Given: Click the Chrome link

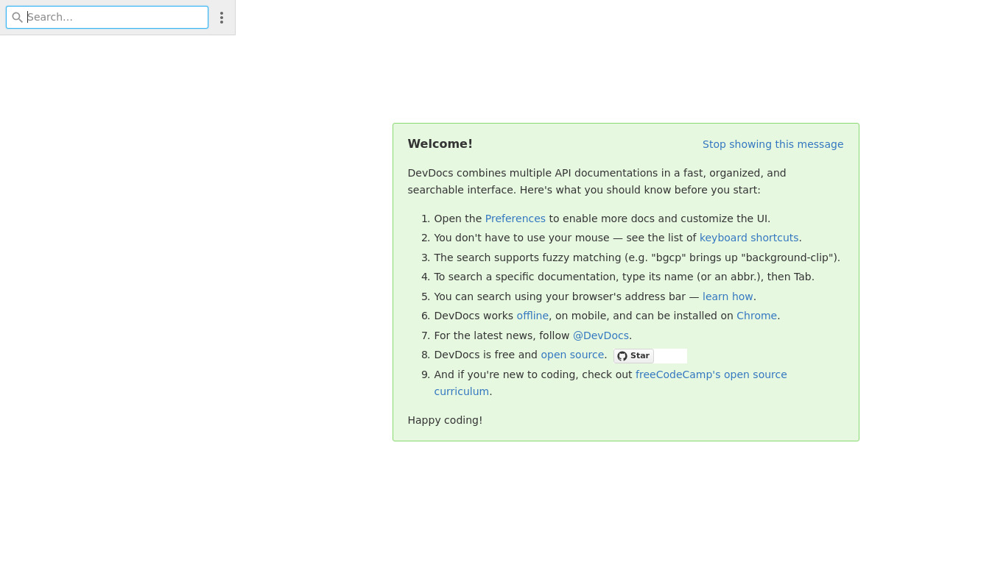Looking at the screenshot, I should point(756,316).
